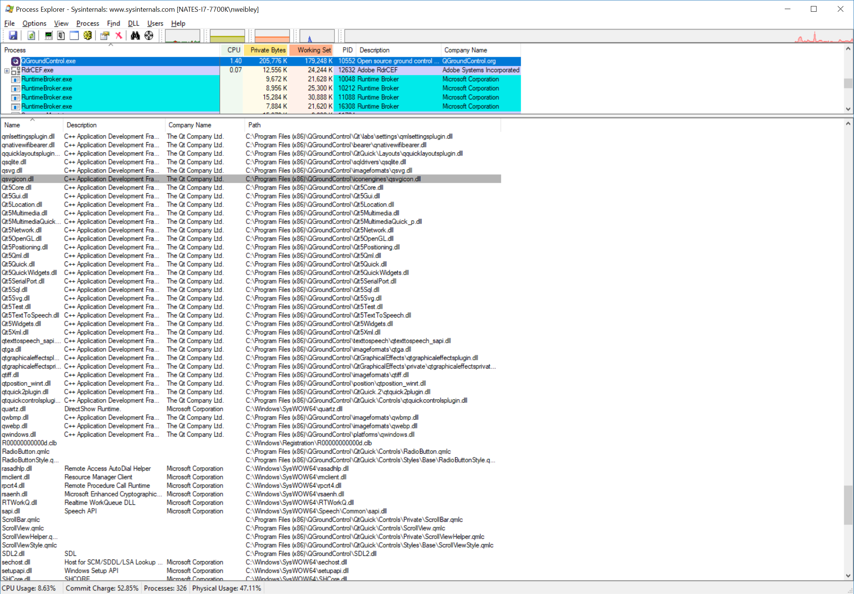Refresh the process list now
The image size is (854, 594).
pos(31,35)
